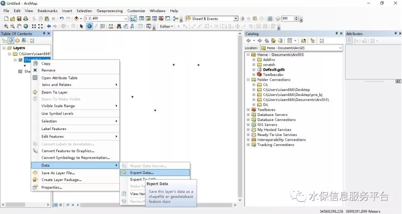This screenshot has height=214, width=402.
Task: Switch to Data View at map bottom
Action: coord(55,205)
